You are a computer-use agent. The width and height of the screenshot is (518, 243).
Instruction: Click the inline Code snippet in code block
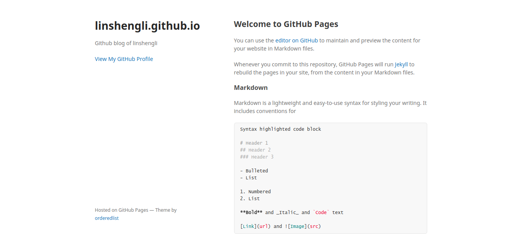point(321,212)
